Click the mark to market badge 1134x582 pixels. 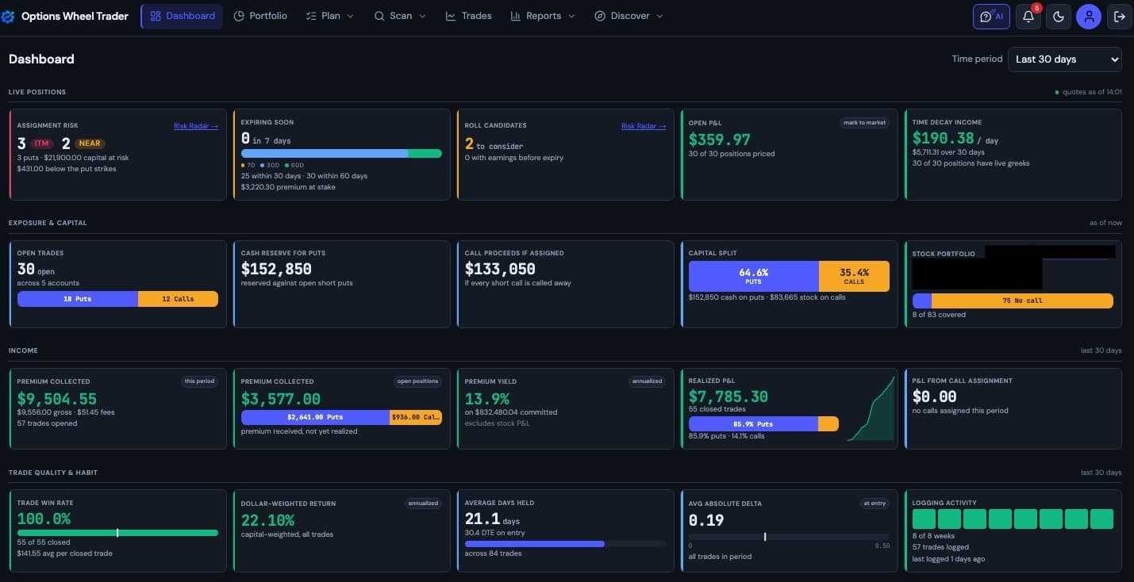coord(865,122)
